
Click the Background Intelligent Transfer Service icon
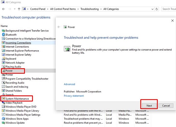point(4,31)
